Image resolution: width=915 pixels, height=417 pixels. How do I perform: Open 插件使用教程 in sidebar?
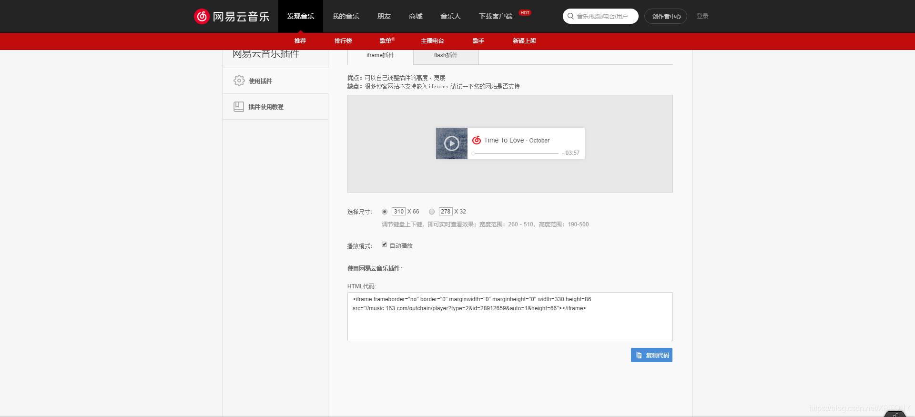275,107
